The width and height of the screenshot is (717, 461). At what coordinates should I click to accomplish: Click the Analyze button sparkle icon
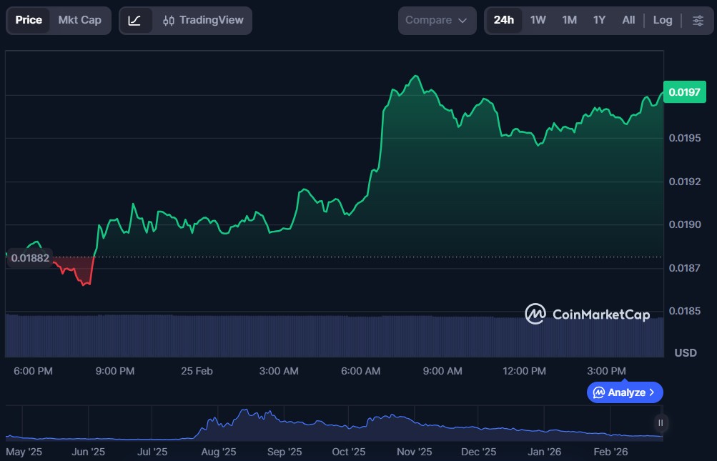[599, 392]
